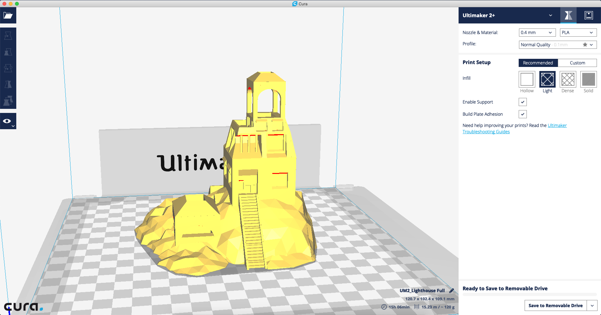Click the star icon in the profile field
601x315 pixels.
(585, 45)
